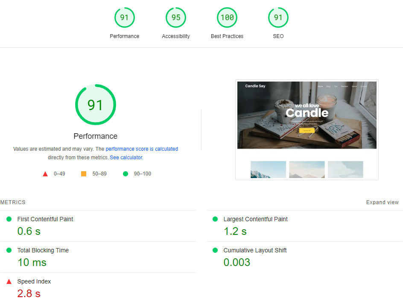The width and height of the screenshot is (403, 304).
Task: Click green dot next to First Contentful Paint
Action: coord(9,219)
